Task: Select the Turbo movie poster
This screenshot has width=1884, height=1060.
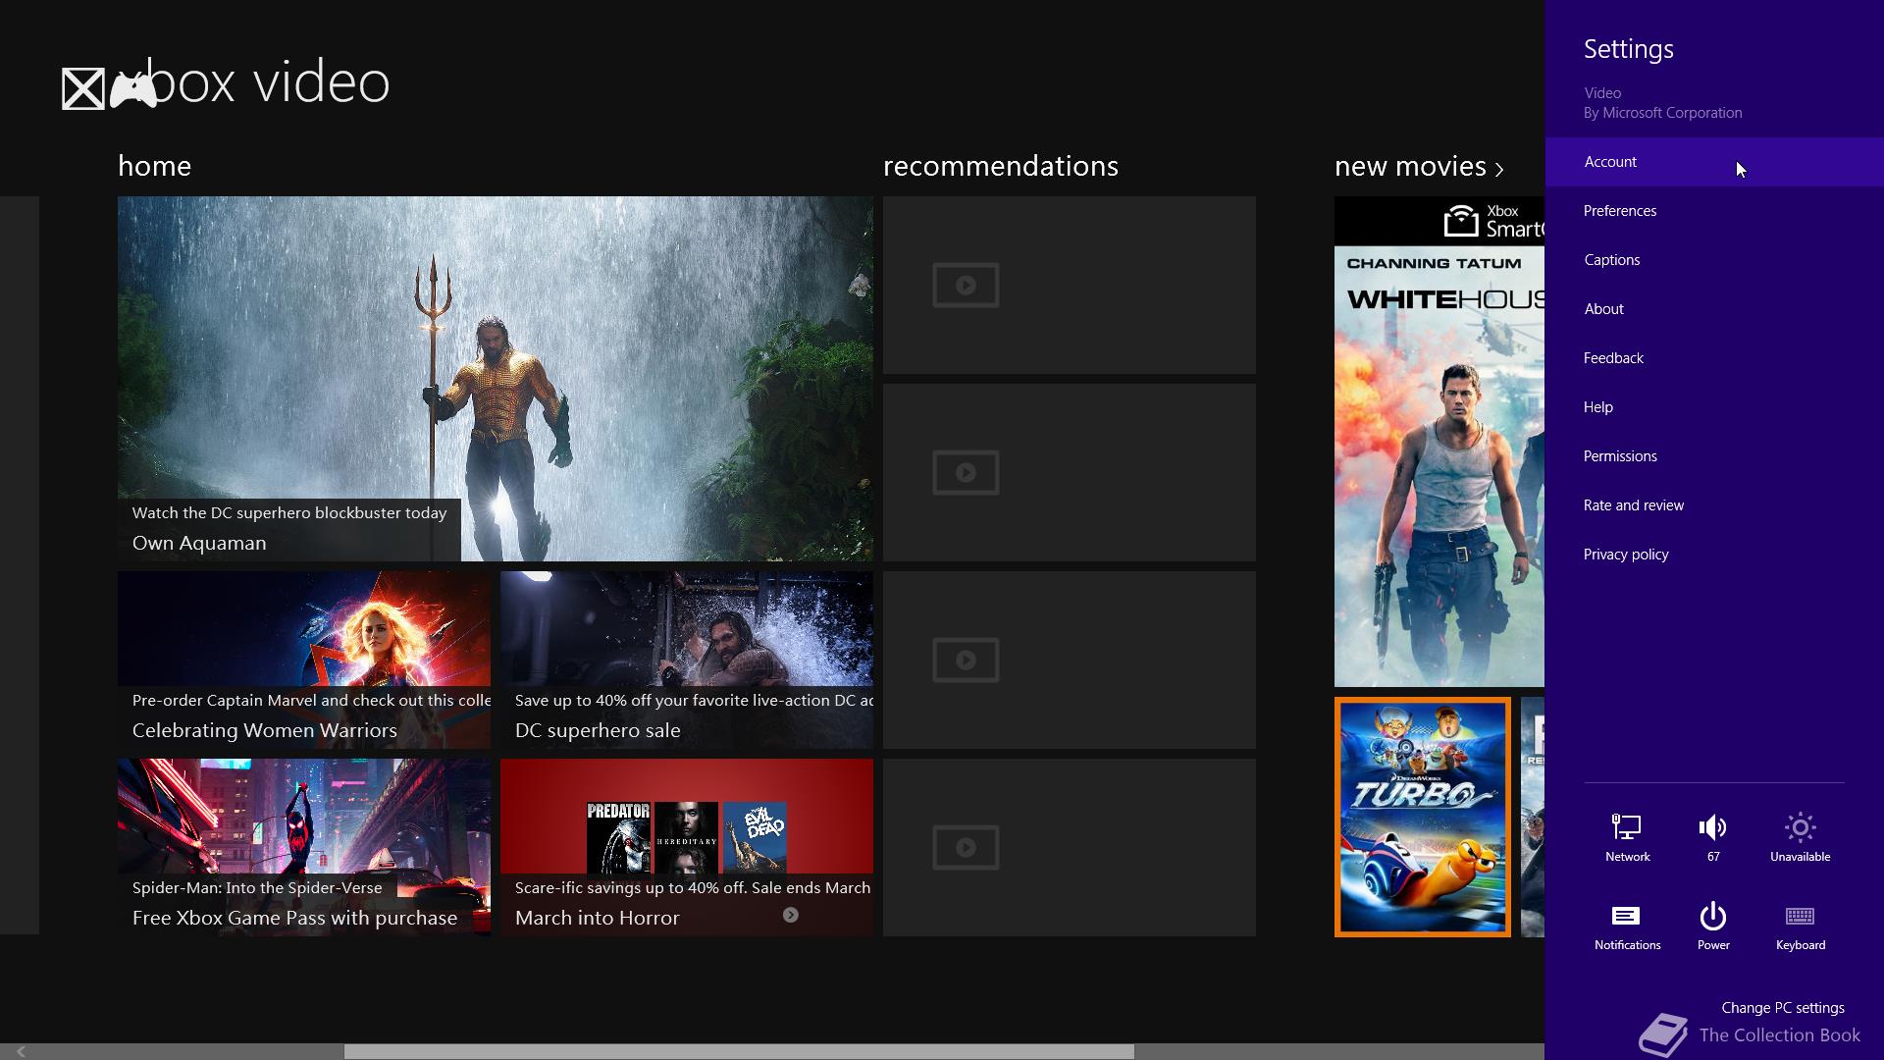Action: tap(1423, 817)
